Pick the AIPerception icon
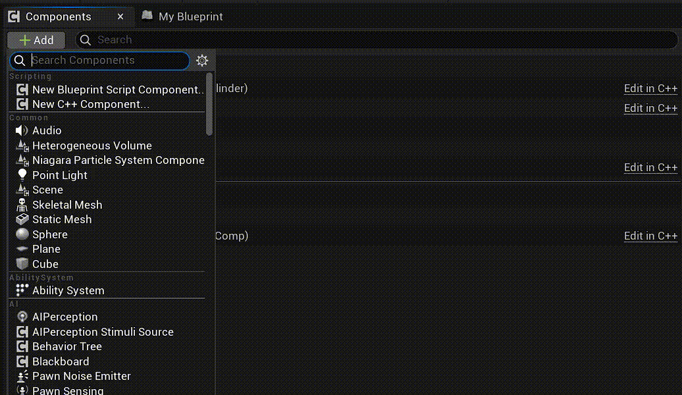 tap(22, 317)
